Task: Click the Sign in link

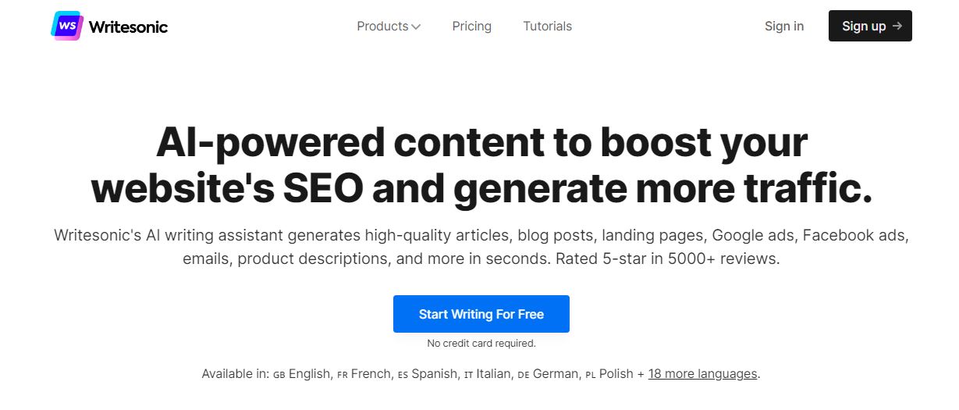Action: coord(784,26)
